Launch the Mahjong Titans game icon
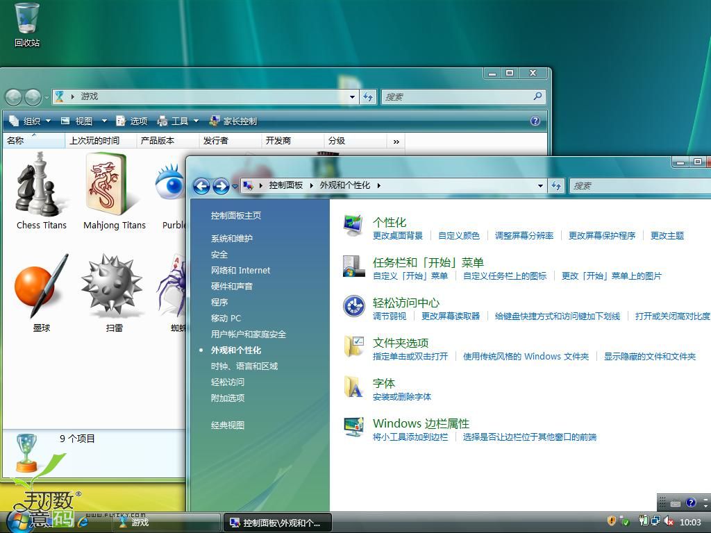The width and height of the screenshot is (711, 533). [115, 192]
